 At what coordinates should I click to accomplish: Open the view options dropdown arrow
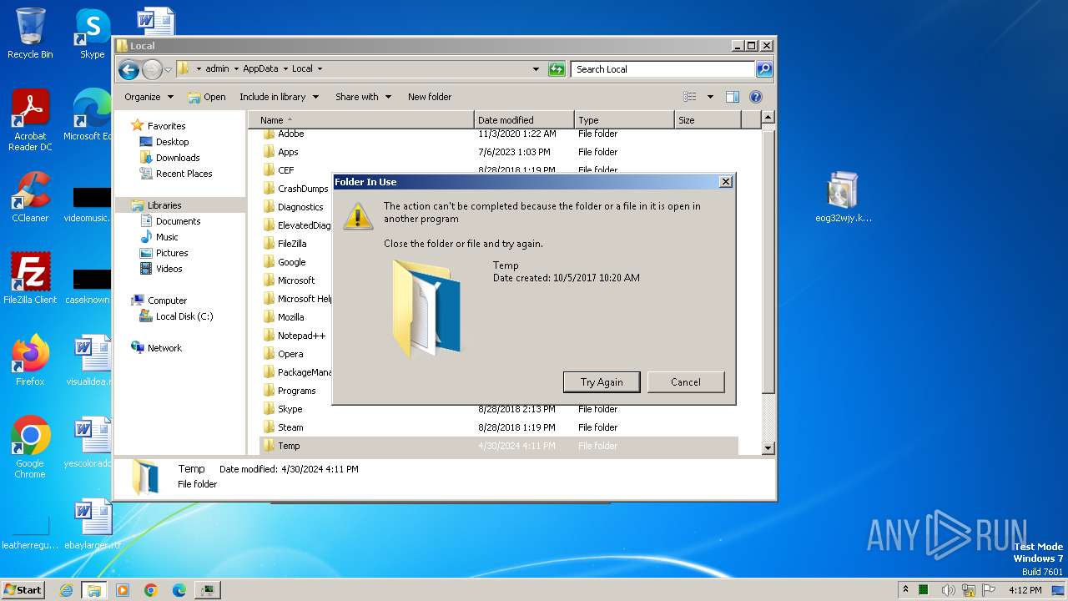click(710, 97)
